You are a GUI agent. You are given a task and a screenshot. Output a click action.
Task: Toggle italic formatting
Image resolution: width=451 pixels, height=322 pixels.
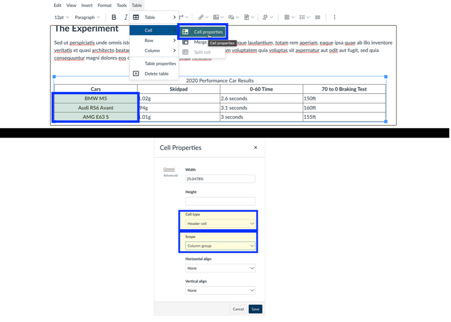126,17
